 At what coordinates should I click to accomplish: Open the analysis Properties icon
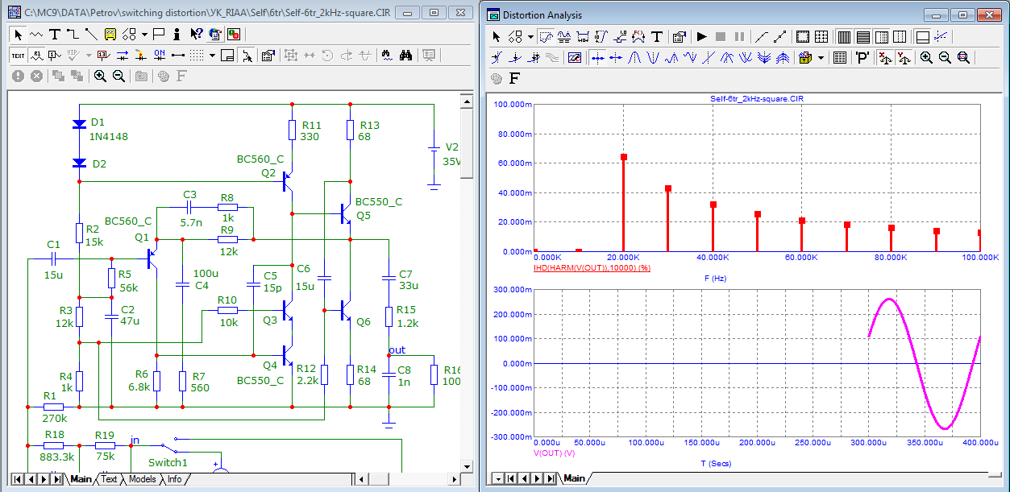point(679,37)
